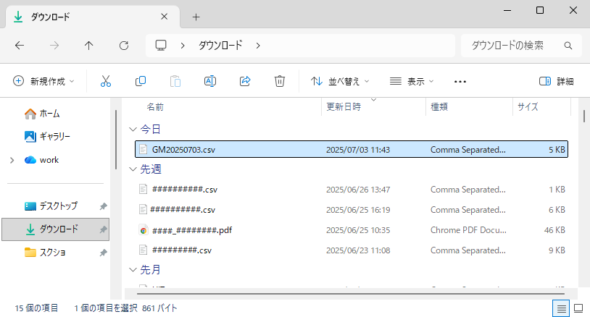
Task: Sort by 種類 column header
Action: 439,107
